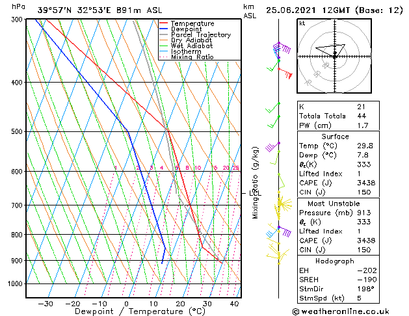Image resolution: width=409 pixels, height=316 pixels.
Task: Click the StmDir value 198°
Action: [365, 289]
